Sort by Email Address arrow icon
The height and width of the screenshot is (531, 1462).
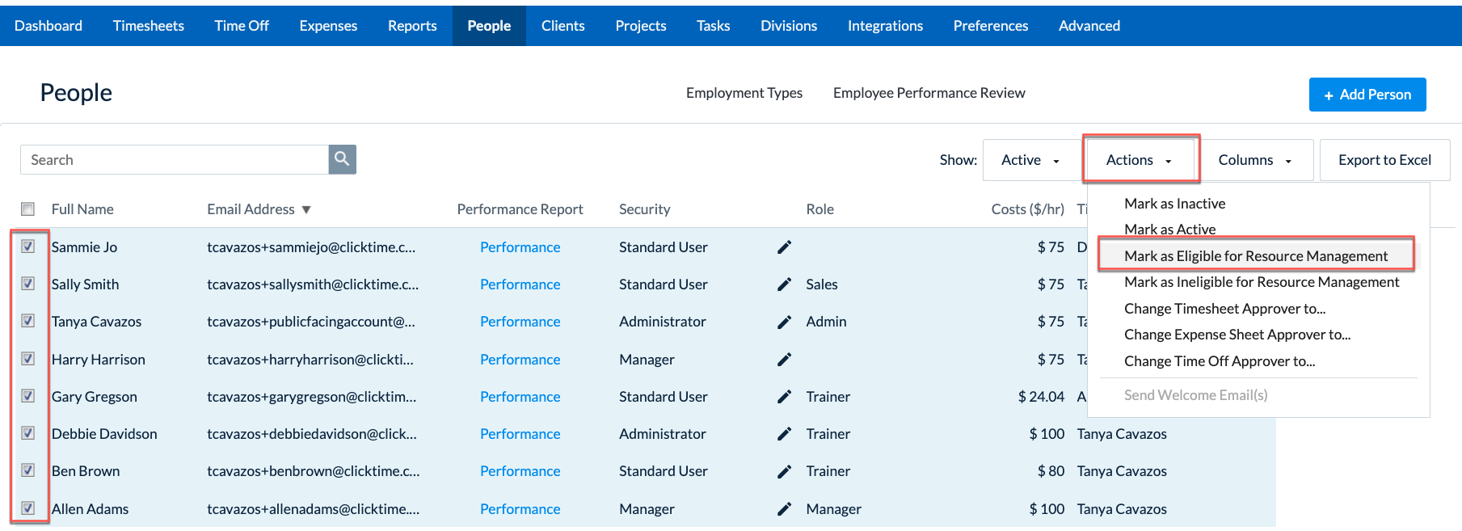coord(306,210)
